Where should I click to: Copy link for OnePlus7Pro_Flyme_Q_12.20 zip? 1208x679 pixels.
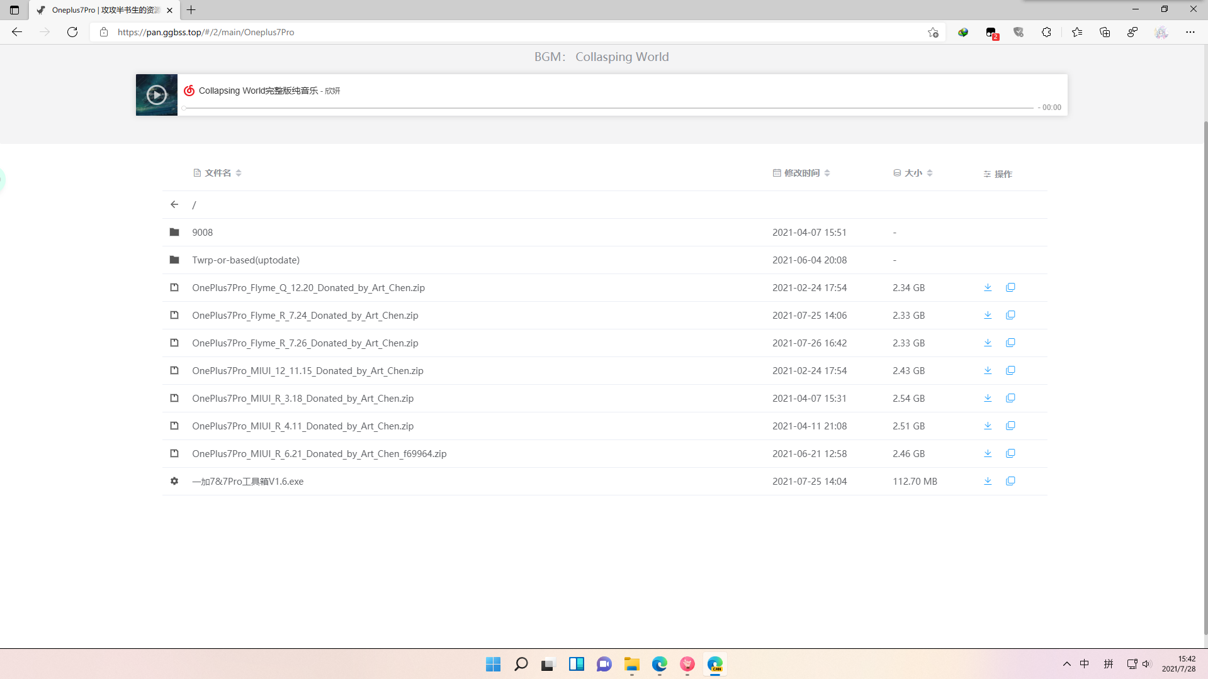point(1010,287)
